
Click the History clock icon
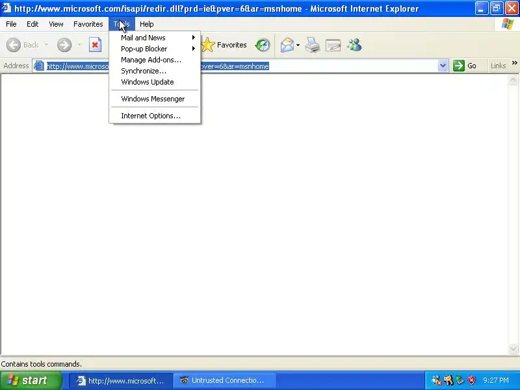pos(263,45)
